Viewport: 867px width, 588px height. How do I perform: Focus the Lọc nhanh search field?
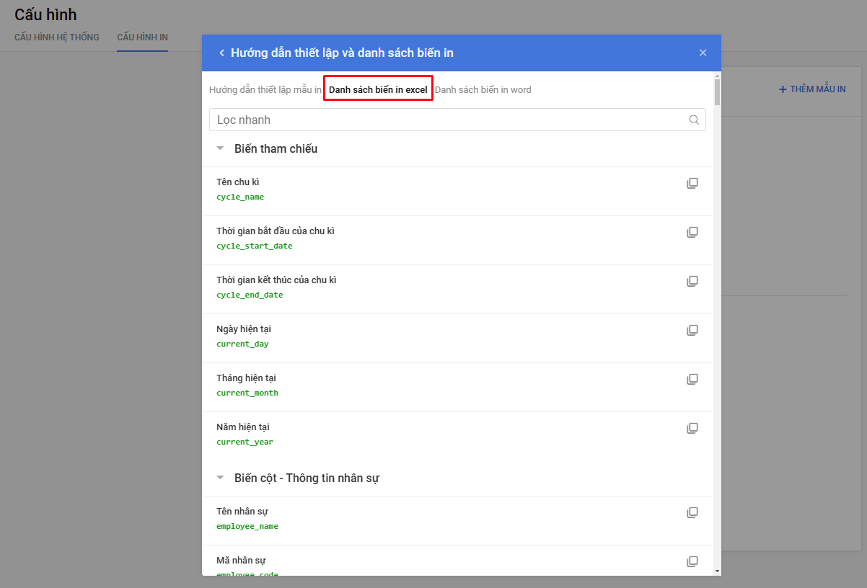point(457,120)
